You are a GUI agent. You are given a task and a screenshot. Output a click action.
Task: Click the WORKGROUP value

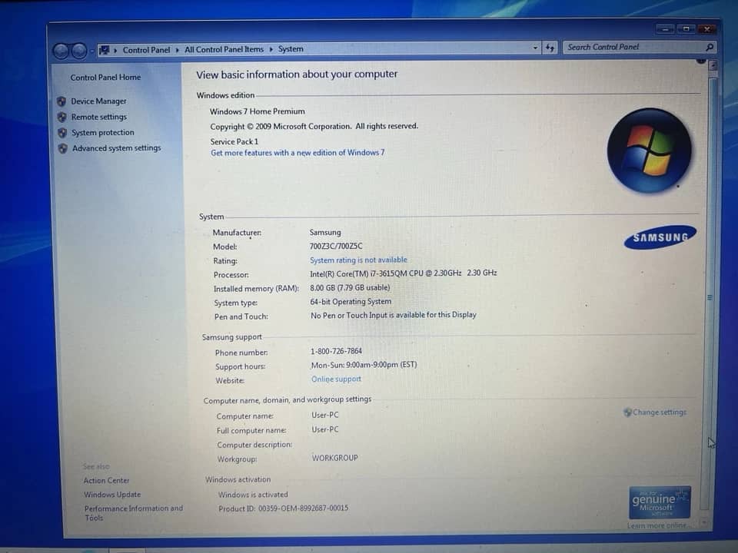(334, 458)
